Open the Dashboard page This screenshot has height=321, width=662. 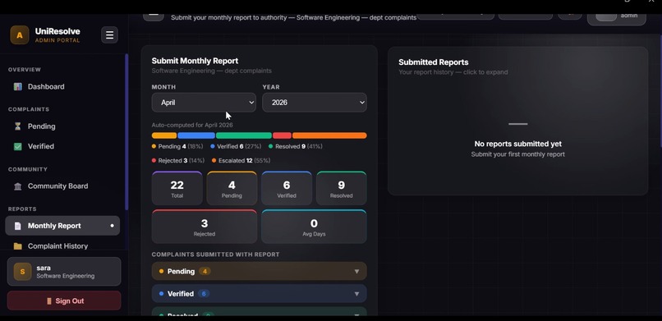(62, 86)
